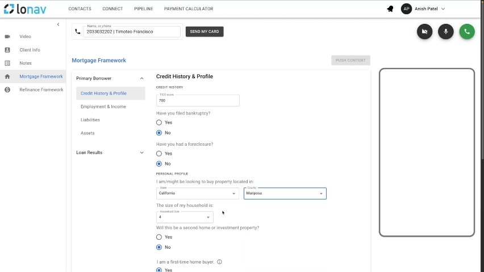
Task: Select Yes for had a foreclosure
Action: [x=159, y=154]
